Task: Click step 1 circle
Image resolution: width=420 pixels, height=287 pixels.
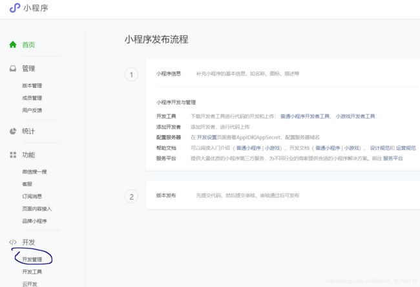Action: click(132, 75)
